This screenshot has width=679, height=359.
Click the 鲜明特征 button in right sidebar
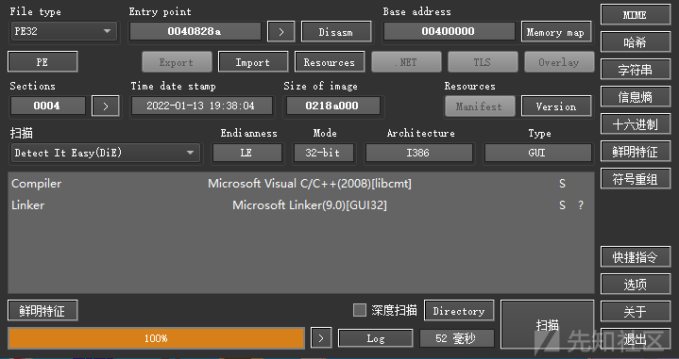pos(636,152)
